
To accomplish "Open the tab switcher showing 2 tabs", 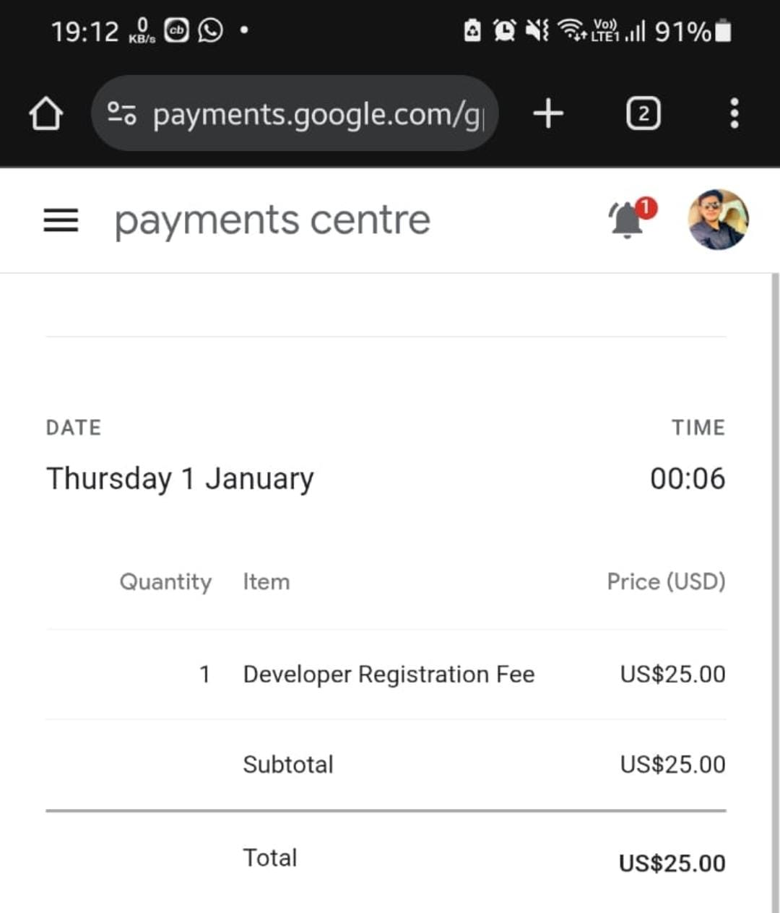I will [643, 114].
